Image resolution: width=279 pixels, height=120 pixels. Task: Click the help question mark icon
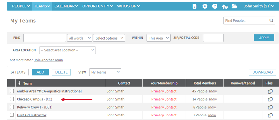(x=215, y=6)
